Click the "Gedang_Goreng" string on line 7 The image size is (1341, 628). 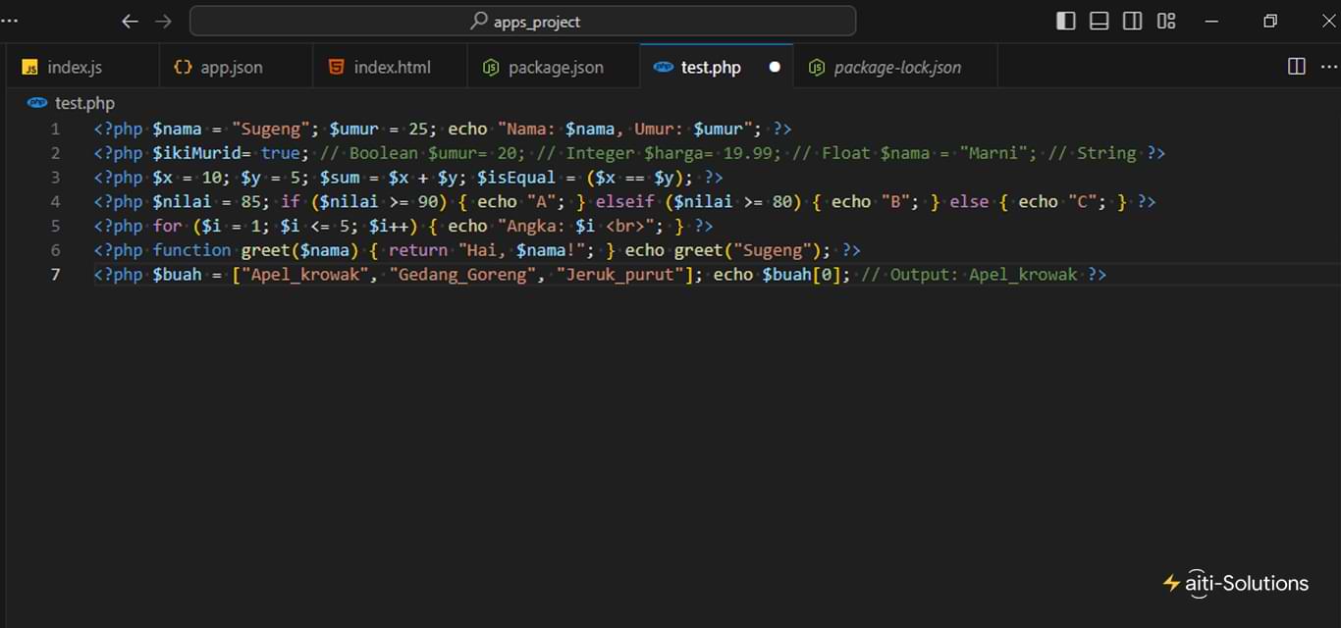pos(462,274)
